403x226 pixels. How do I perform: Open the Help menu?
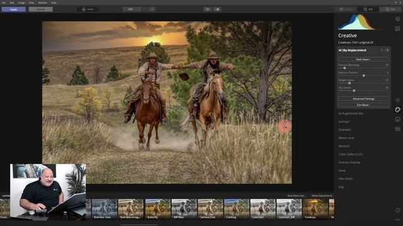(x=54, y=3)
